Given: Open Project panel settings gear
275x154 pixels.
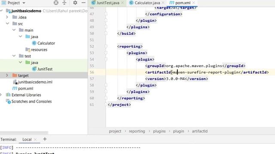Looking at the screenshot, I should click(x=75, y=3).
